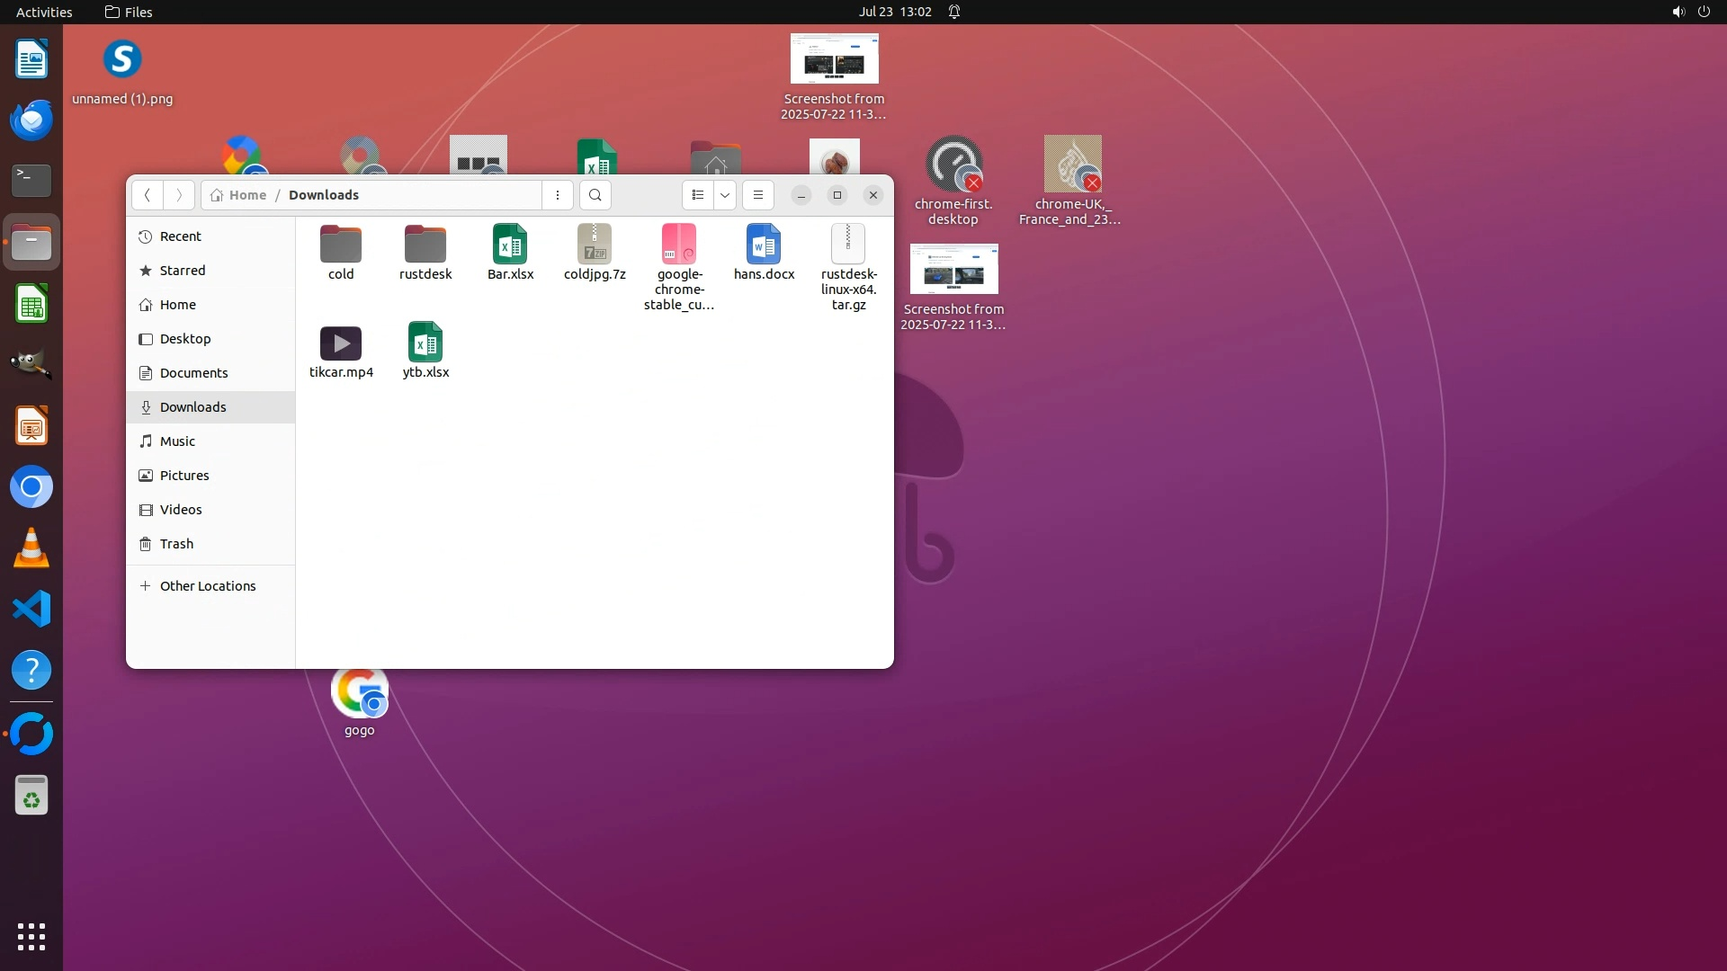Open path options three-dot menu

(x=558, y=195)
